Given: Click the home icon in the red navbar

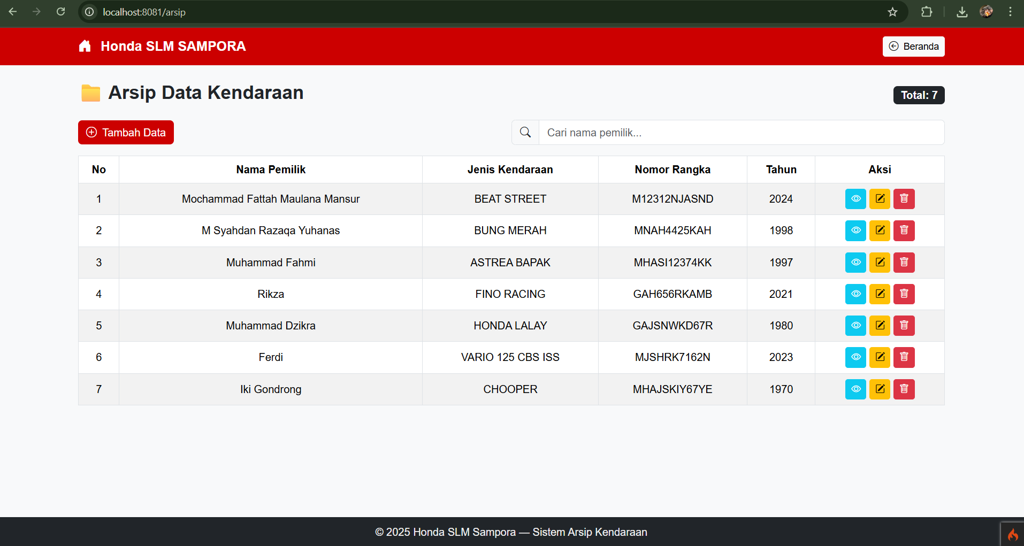Looking at the screenshot, I should pos(85,47).
